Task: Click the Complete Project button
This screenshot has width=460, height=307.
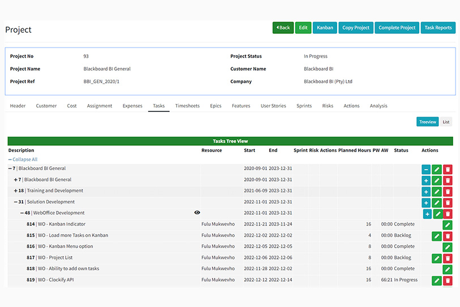Action: point(397,28)
